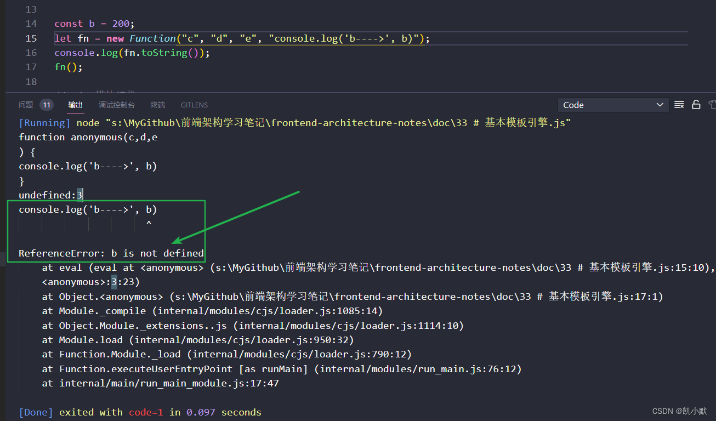Image resolution: width=716 pixels, height=421 pixels.
Task: Click line number 16 in the gutter
Action: [x=31, y=53]
